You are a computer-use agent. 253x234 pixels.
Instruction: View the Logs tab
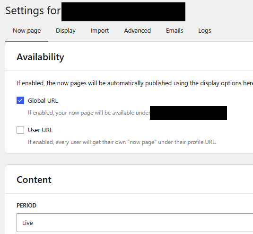pyautogui.click(x=205, y=31)
